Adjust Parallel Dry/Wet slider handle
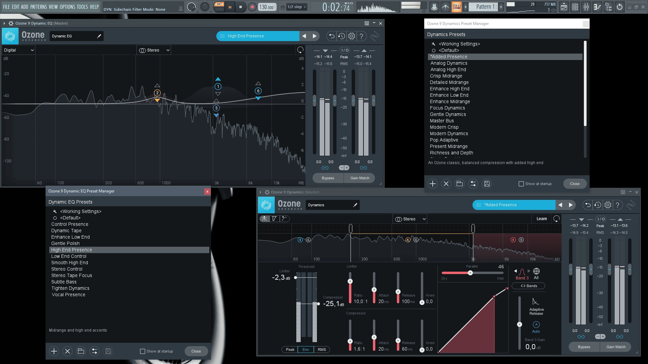Viewport: 648px width, 364px height. click(x=470, y=273)
